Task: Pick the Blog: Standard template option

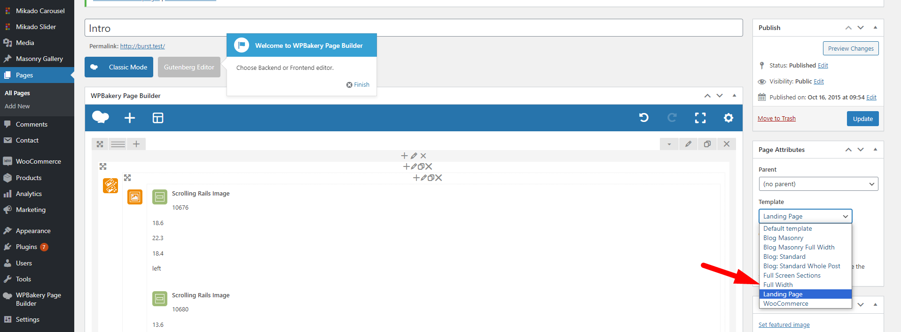Action: pyautogui.click(x=806, y=257)
